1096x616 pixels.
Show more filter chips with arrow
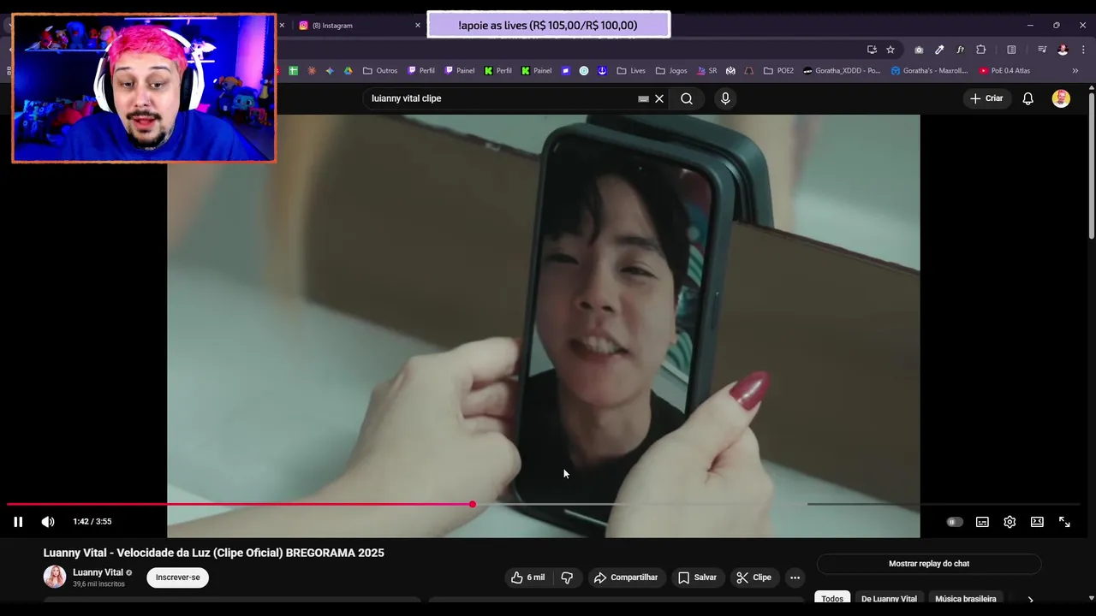[1030, 600]
